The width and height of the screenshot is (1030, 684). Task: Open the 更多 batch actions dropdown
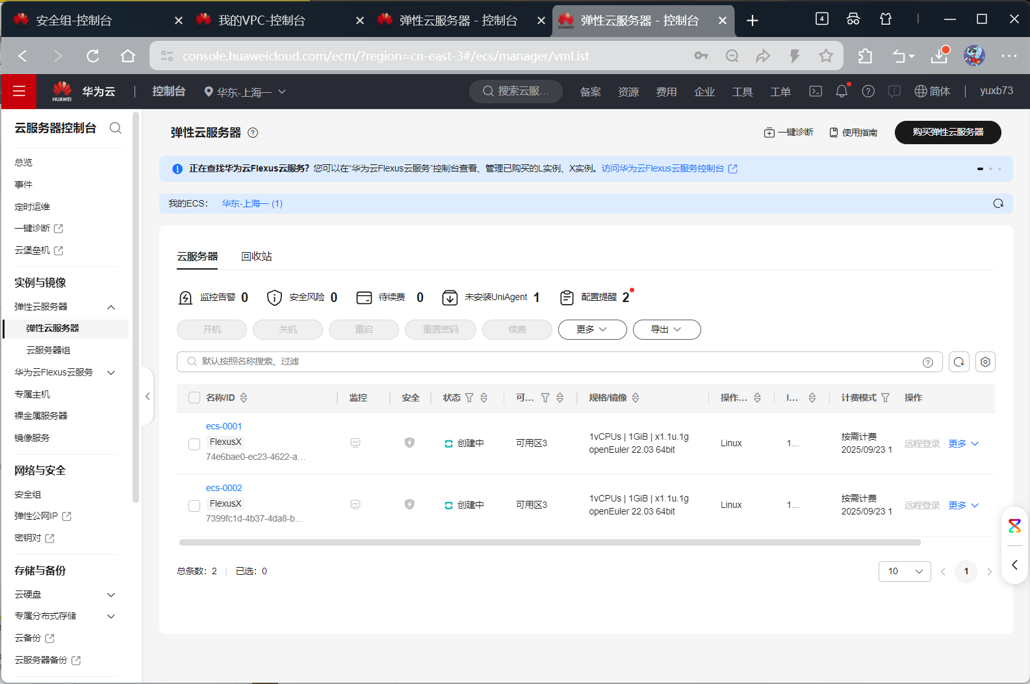593,329
